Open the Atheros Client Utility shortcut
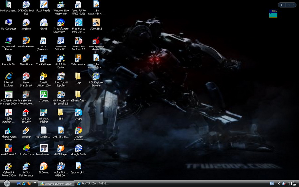299x187 pixels. point(8,130)
